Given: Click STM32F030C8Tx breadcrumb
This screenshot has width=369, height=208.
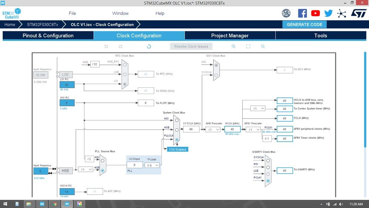Looking at the screenshot, I should point(42,24).
